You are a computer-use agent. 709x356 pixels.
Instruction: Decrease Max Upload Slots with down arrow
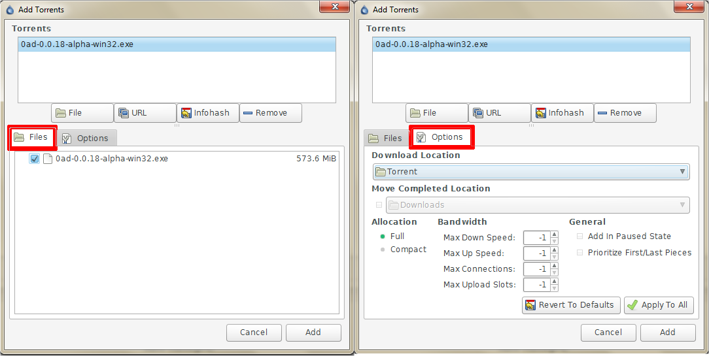555,288
